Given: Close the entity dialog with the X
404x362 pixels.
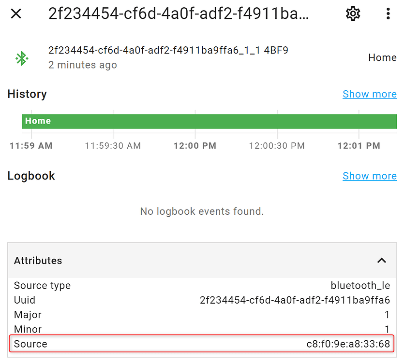Looking at the screenshot, I should tap(16, 14).
